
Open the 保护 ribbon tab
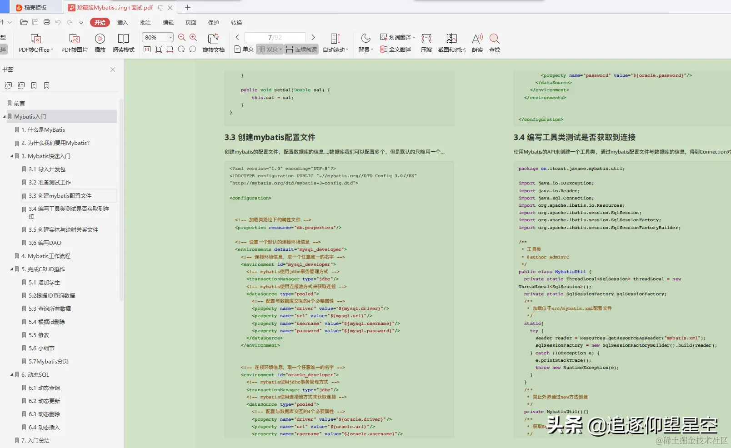pos(214,22)
